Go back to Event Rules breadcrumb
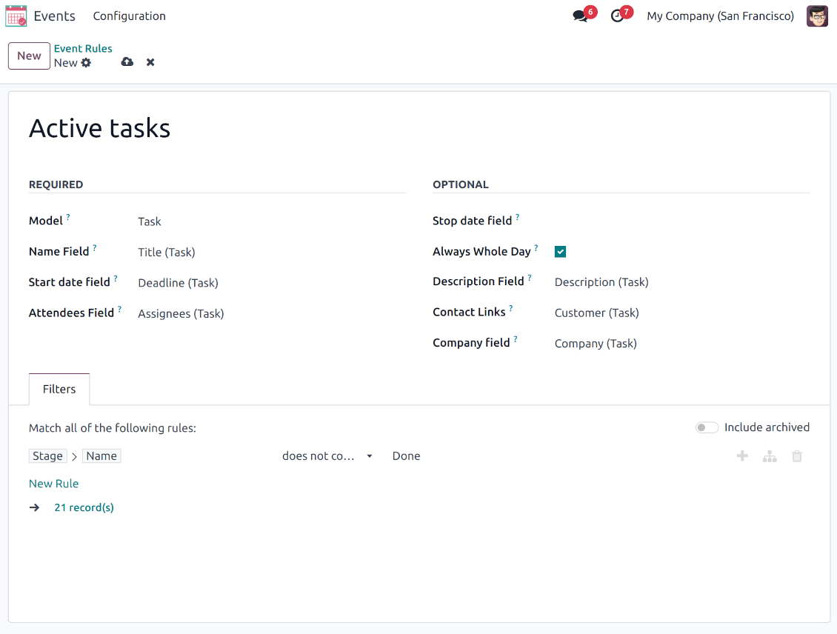 tap(83, 49)
